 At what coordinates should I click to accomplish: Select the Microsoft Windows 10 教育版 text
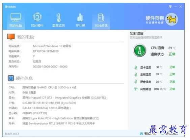52,46
